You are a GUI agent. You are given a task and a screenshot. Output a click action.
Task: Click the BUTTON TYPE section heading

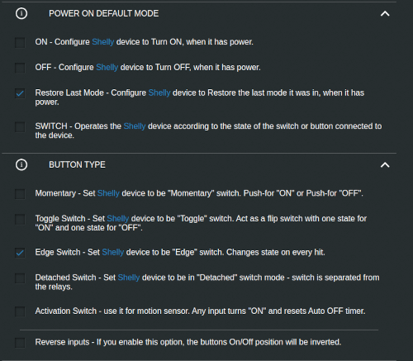coord(77,164)
